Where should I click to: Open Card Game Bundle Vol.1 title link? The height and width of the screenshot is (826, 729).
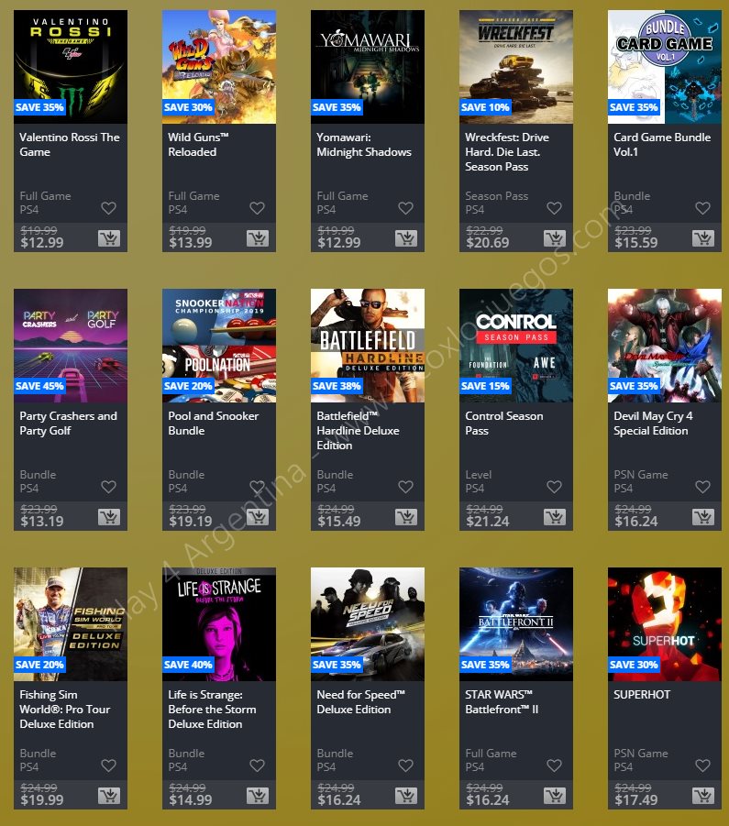662,144
